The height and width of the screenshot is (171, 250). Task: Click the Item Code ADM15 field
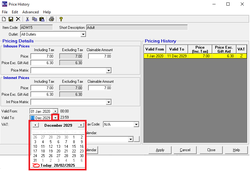coord(37,28)
